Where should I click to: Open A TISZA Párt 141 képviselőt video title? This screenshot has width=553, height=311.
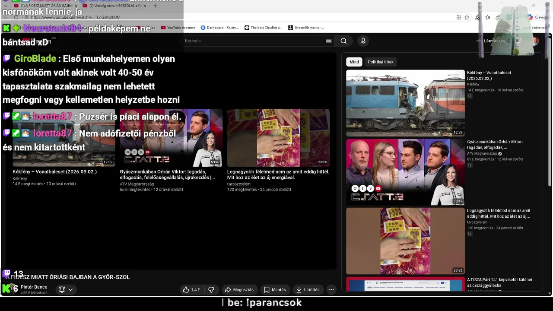pos(499,282)
